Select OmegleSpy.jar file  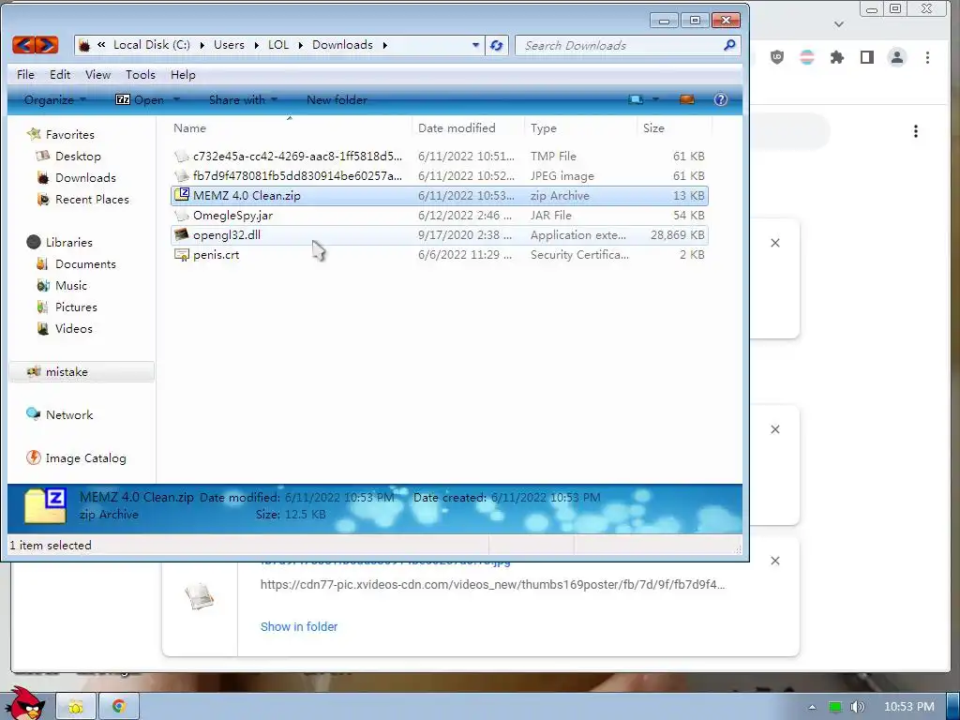tap(439, 215)
